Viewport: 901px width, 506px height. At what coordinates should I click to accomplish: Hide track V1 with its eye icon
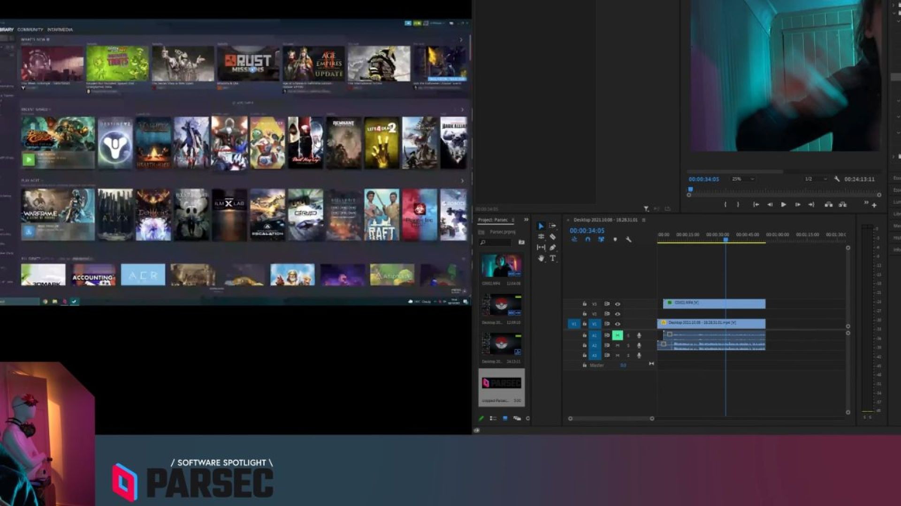click(618, 324)
